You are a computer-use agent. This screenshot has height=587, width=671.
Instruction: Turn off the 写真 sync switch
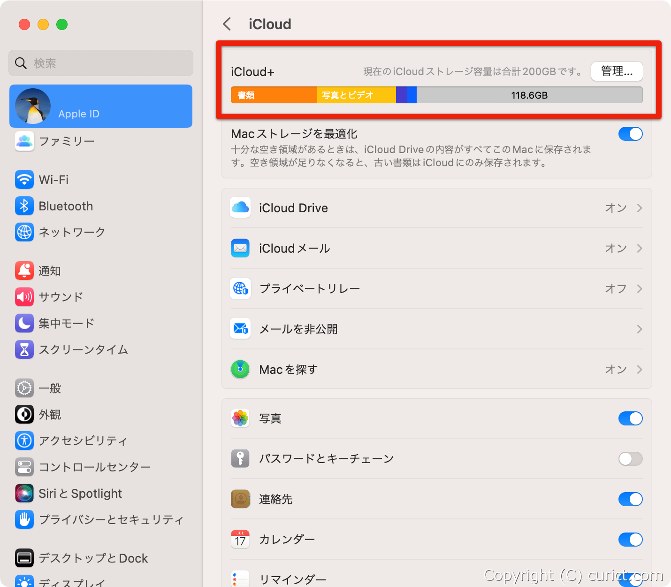[630, 418]
